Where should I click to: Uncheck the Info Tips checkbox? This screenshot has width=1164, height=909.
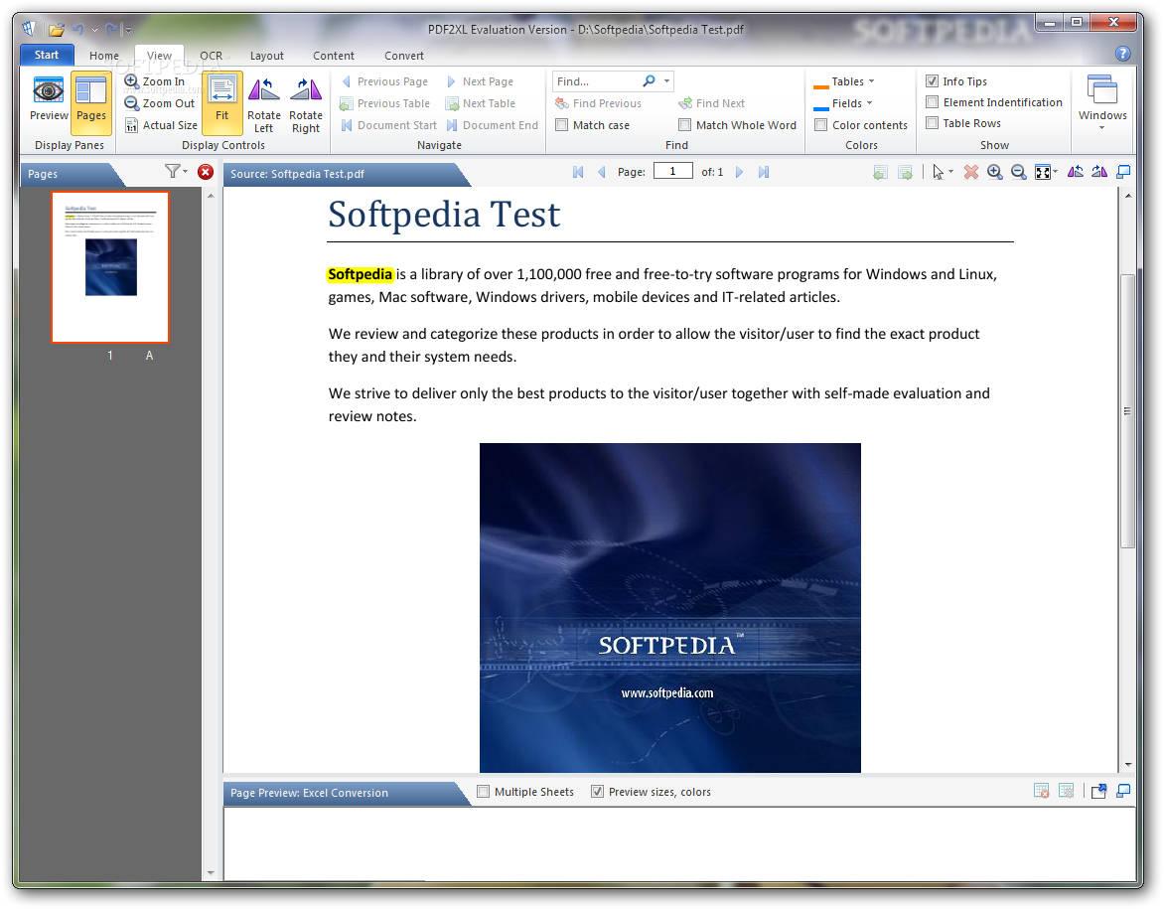(933, 80)
